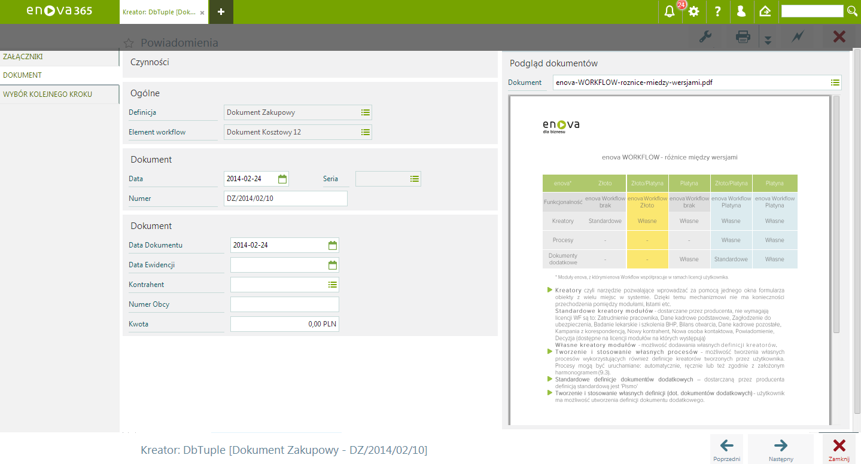
Task: Open help question mark icon
Action: 717,11
